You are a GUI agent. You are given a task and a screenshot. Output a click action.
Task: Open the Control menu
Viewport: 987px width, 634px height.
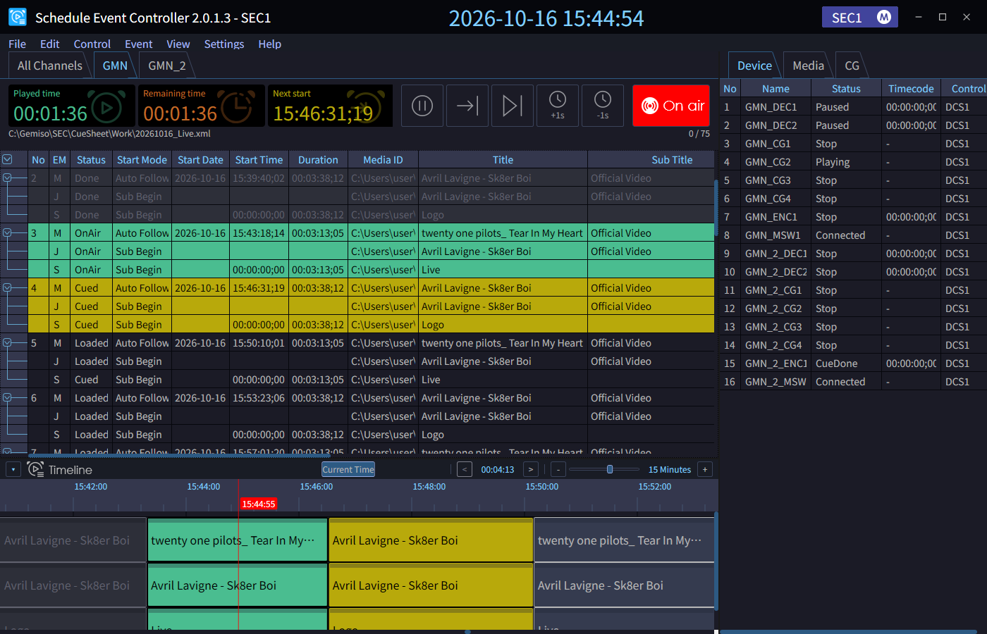92,44
